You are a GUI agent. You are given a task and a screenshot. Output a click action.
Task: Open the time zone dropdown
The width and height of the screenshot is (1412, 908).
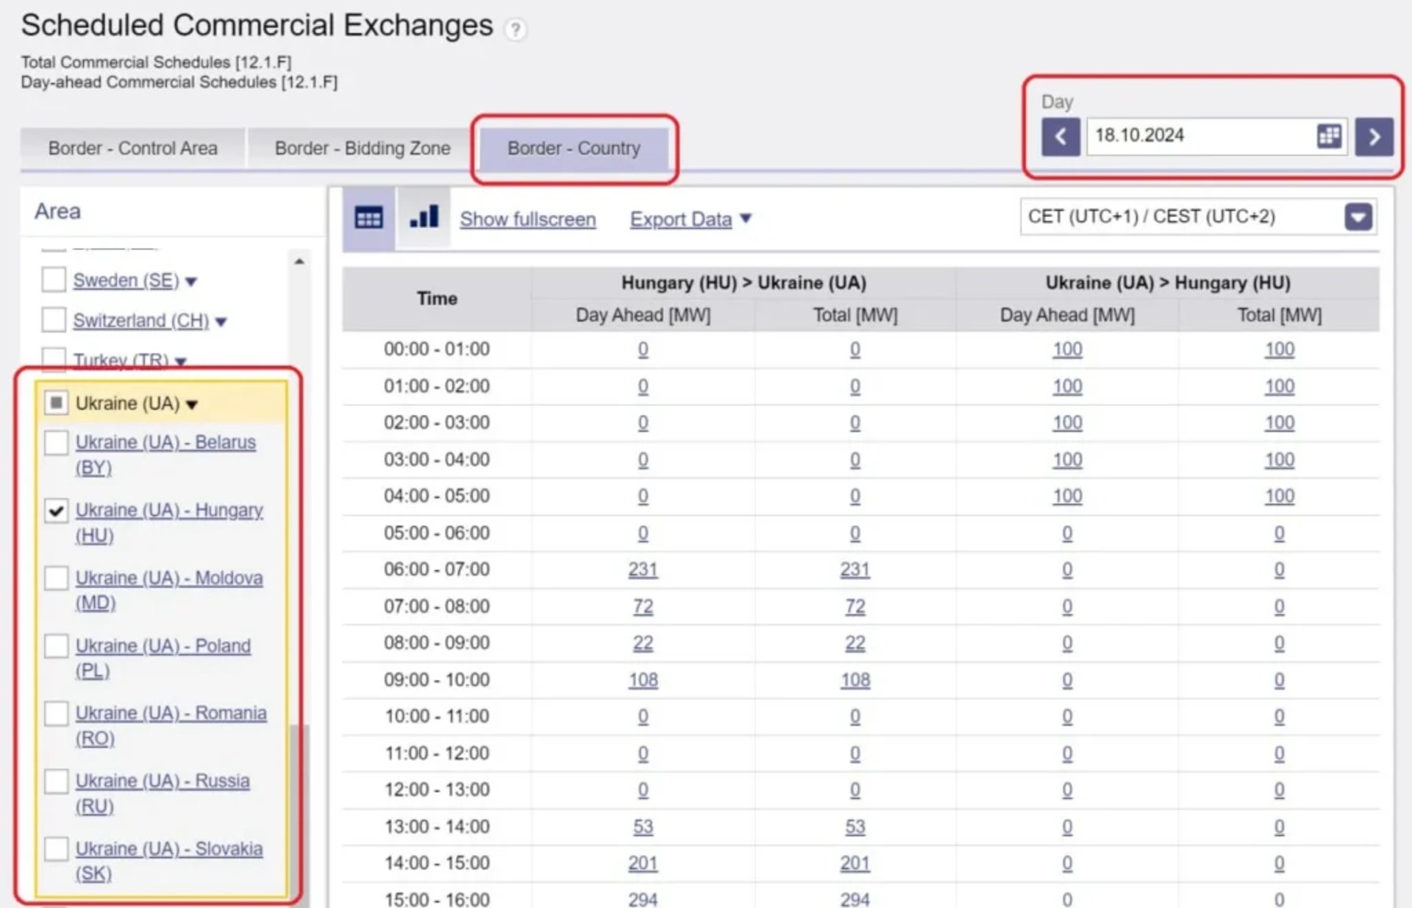(x=1198, y=217)
